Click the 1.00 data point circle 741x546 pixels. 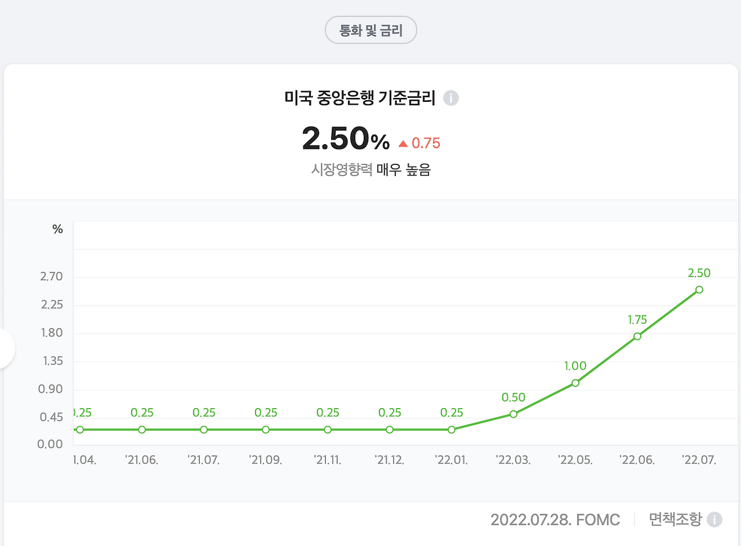[575, 382]
